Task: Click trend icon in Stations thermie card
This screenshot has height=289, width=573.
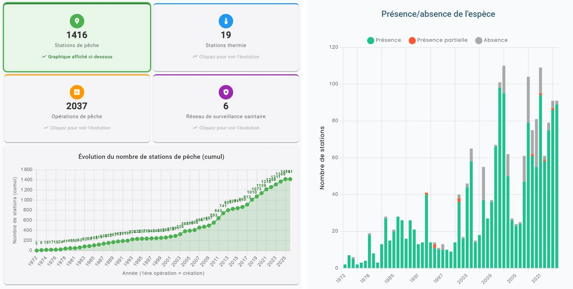Action: click(x=195, y=57)
